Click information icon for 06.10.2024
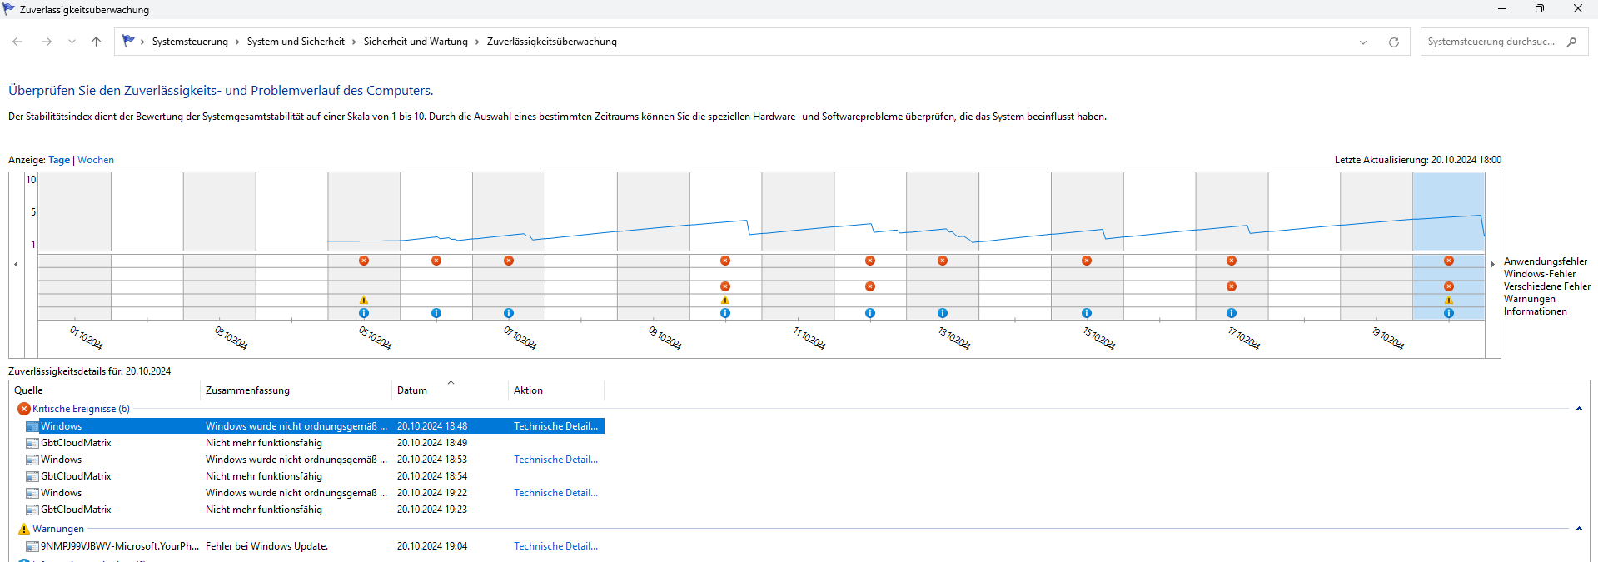Image resolution: width=1598 pixels, height=562 pixels. pos(436,313)
